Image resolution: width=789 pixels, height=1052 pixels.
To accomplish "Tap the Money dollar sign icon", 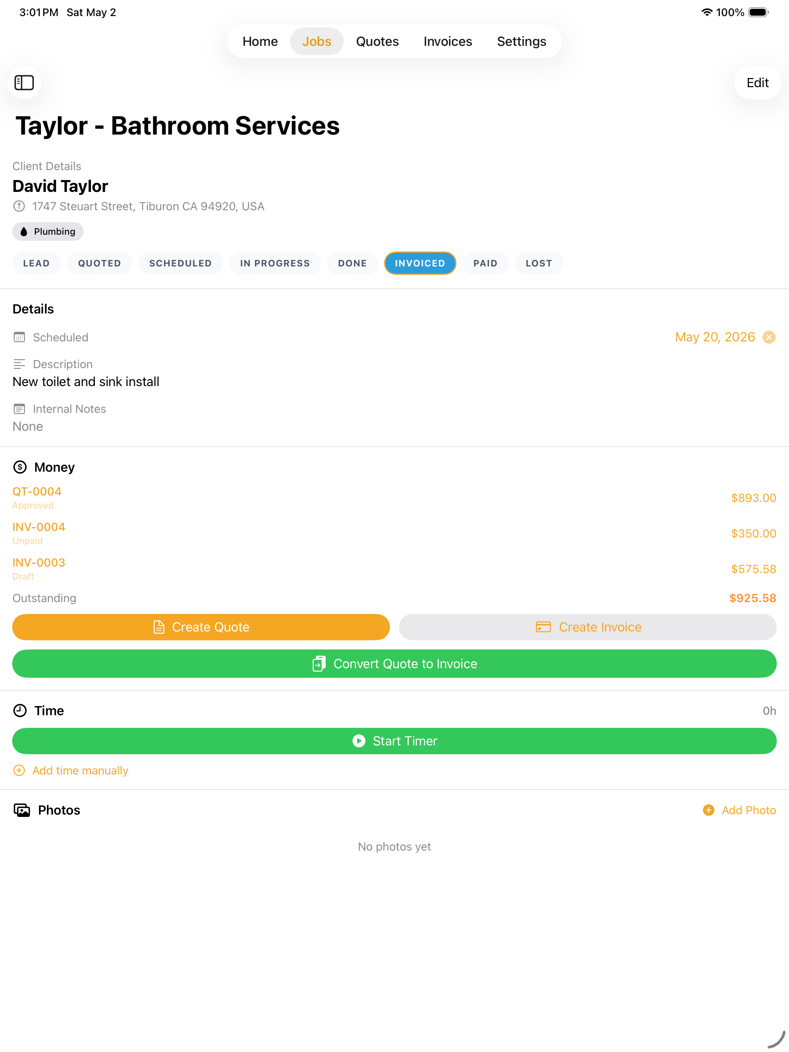I will pyautogui.click(x=20, y=467).
